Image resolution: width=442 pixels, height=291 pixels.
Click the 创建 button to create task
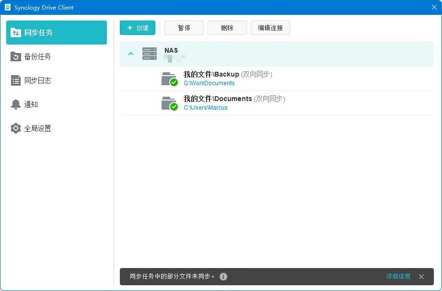pos(138,28)
